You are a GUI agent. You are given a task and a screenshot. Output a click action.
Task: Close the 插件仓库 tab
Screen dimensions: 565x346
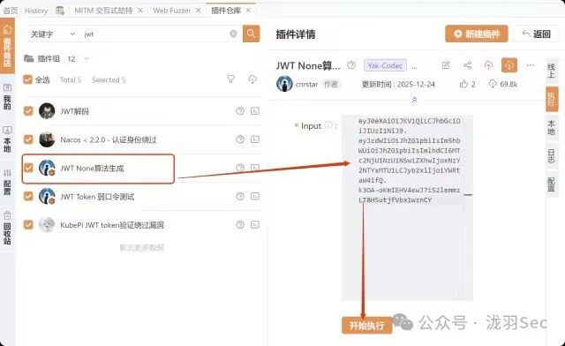coord(248,11)
